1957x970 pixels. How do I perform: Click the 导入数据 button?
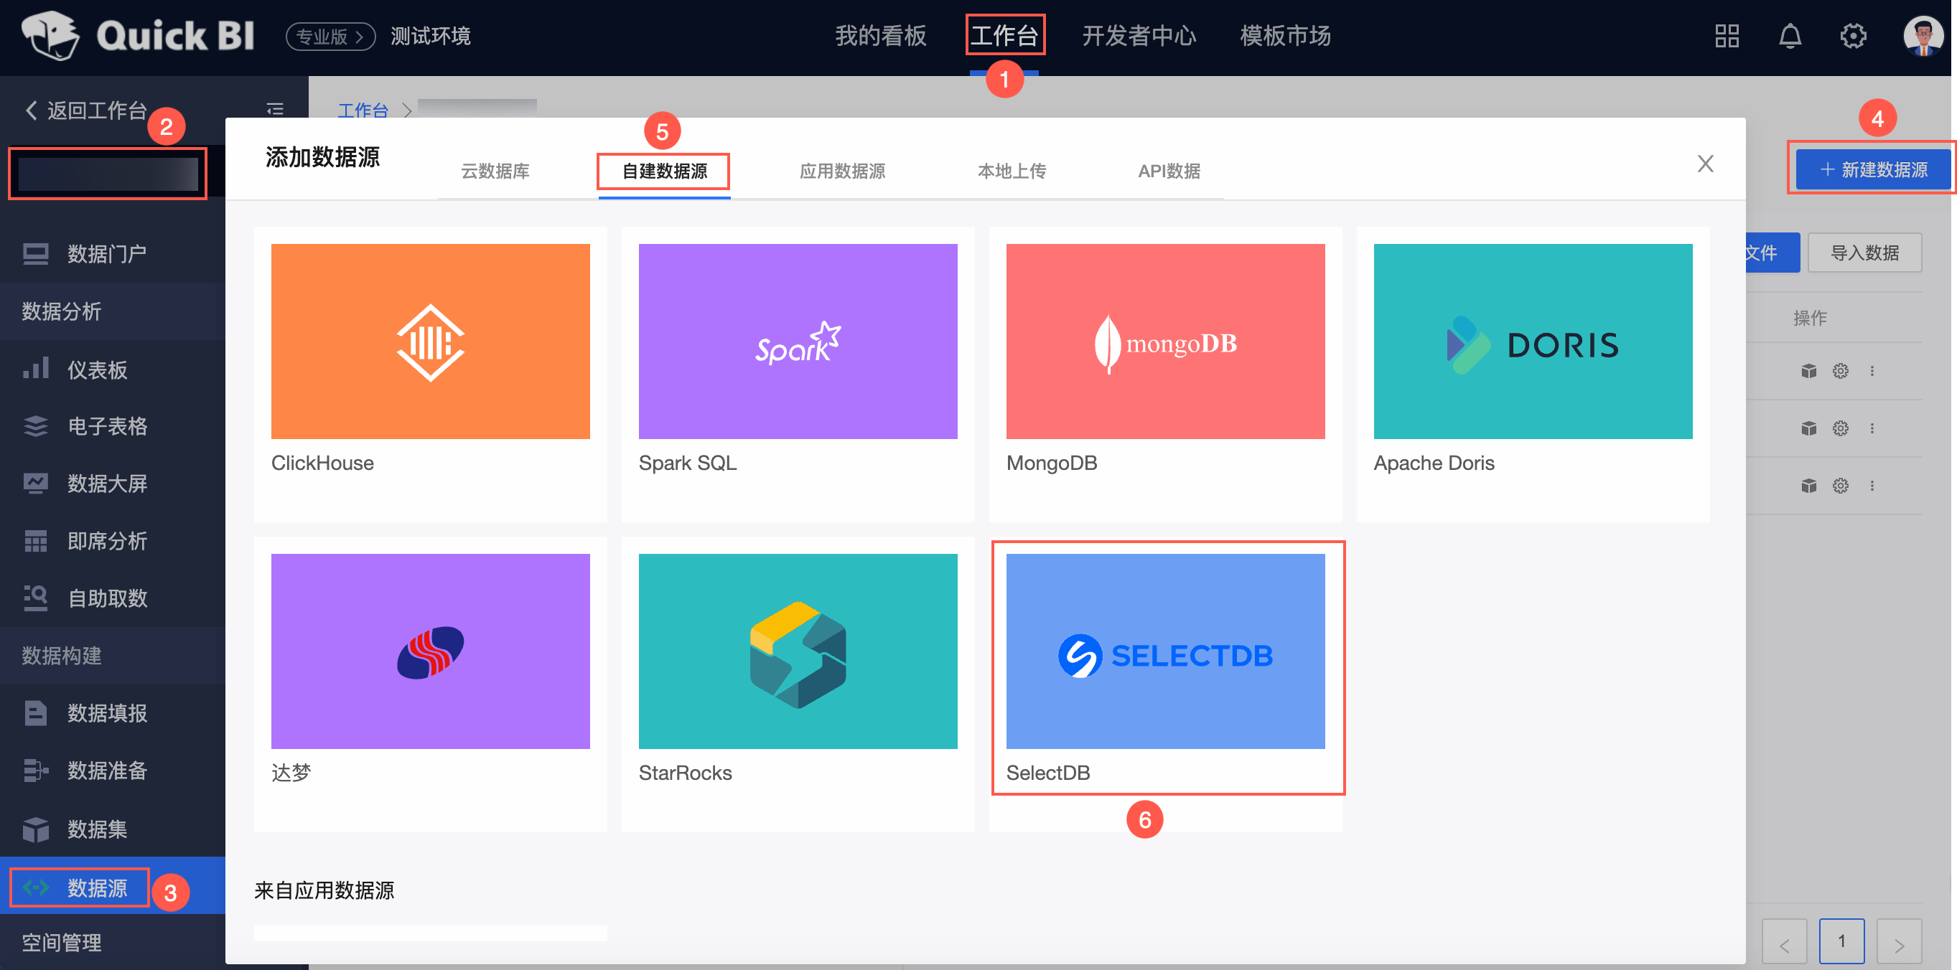[1865, 253]
